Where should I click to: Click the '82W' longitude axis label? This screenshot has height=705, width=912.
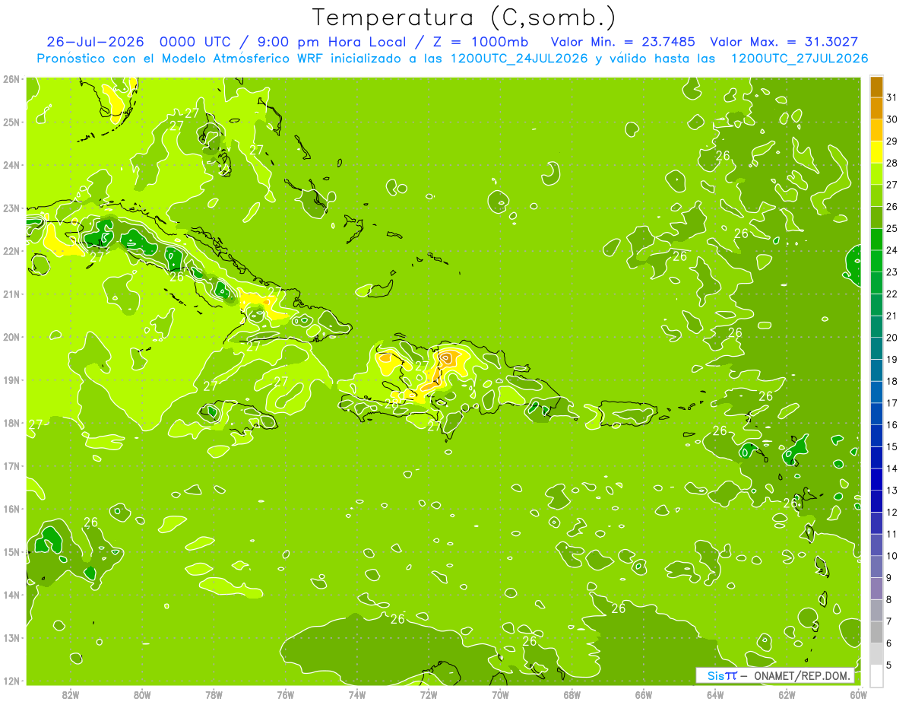point(71,694)
